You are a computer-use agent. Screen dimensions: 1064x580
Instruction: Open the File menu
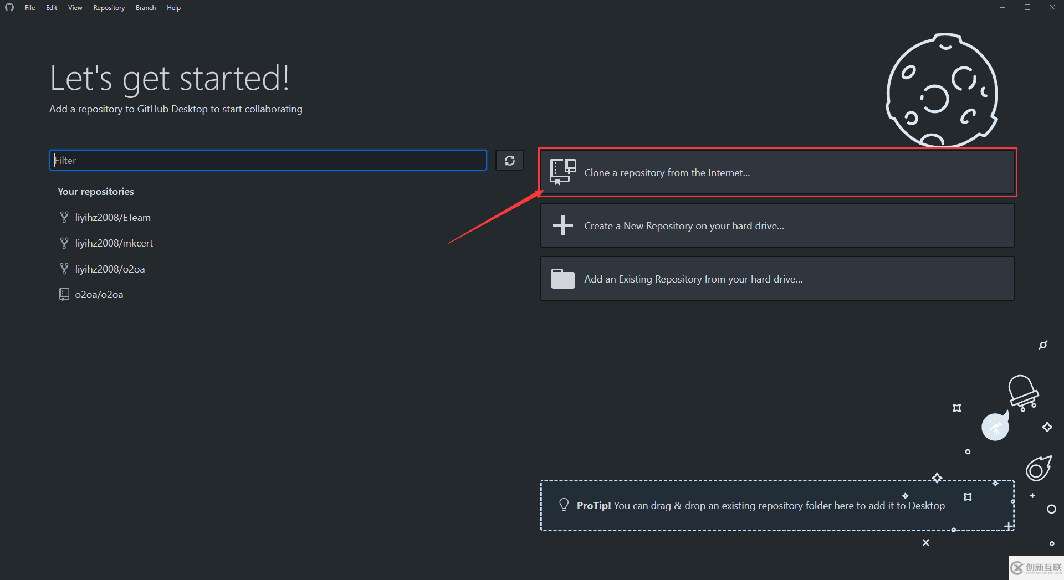pyautogui.click(x=30, y=8)
